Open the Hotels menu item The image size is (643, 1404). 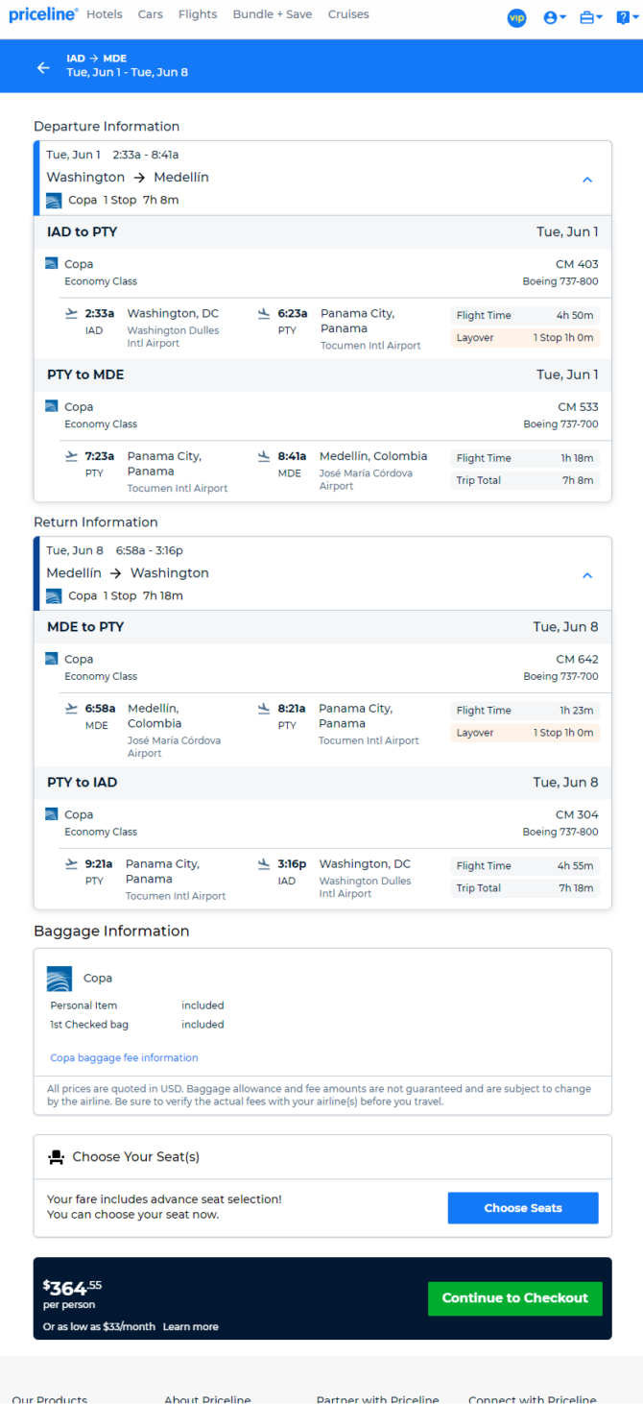tap(104, 14)
